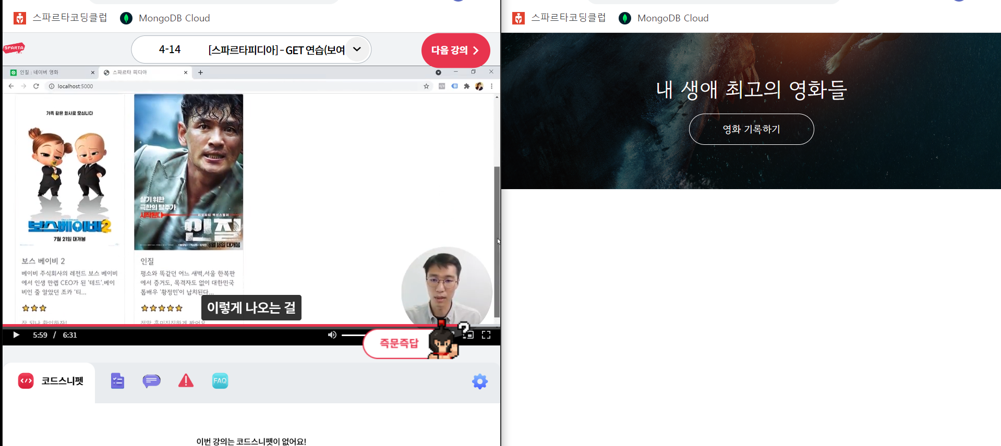Click the browser back arrow in the video
The height and width of the screenshot is (446, 1001).
(11, 86)
